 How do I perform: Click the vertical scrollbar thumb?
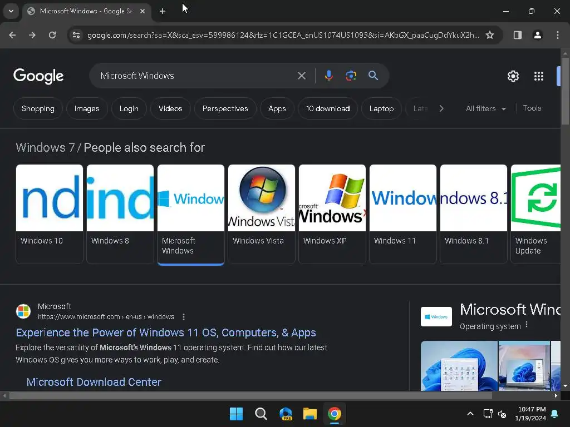(565, 91)
